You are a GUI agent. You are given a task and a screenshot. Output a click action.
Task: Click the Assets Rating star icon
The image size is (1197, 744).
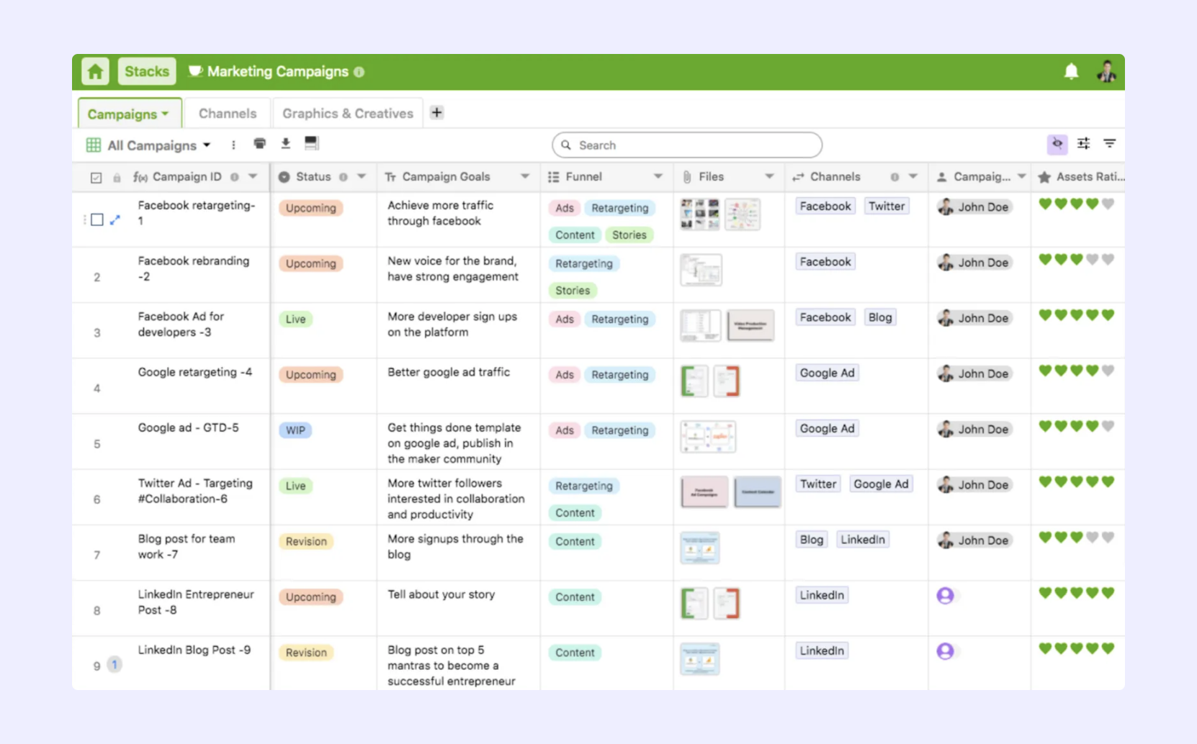[1044, 177]
